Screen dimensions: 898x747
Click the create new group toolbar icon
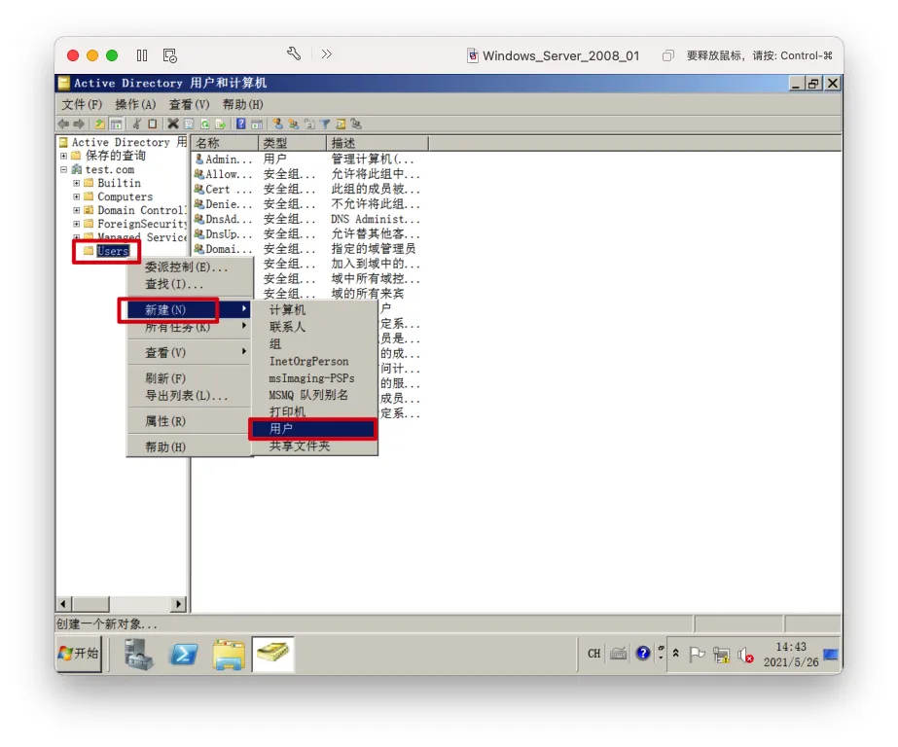click(x=294, y=124)
